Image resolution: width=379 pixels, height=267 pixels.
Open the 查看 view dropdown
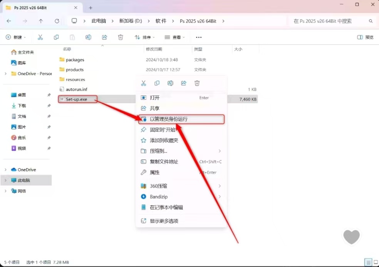click(174, 37)
